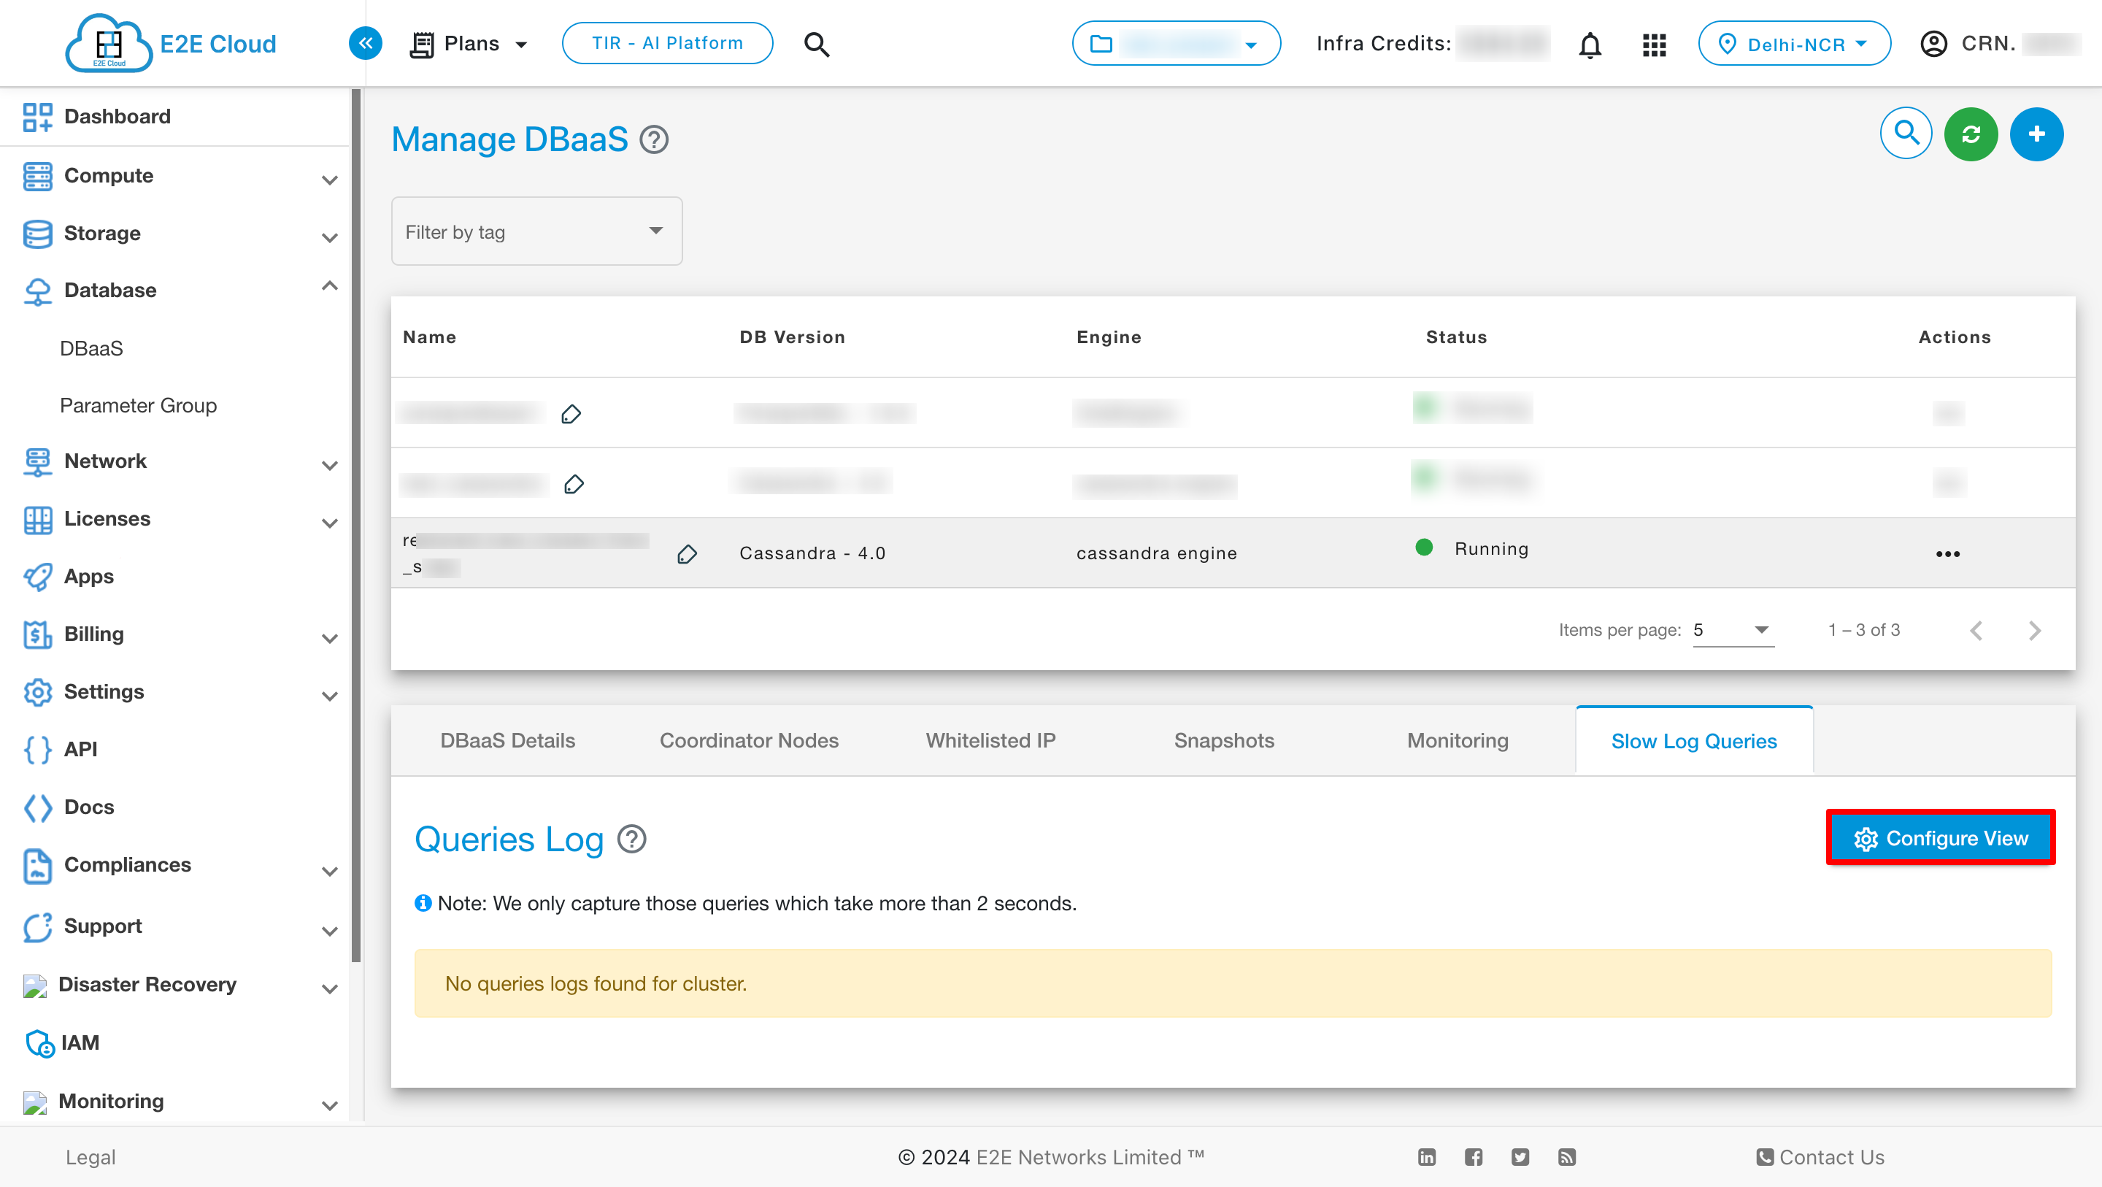Switch to DBaaS Details tab
The height and width of the screenshot is (1187, 2102).
[x=507, y=740]
